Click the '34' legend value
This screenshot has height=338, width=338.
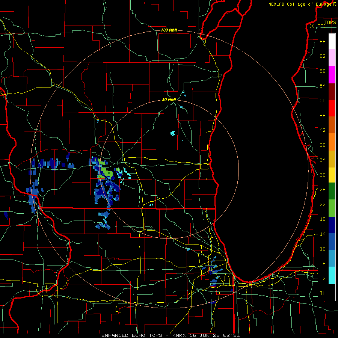323,160
